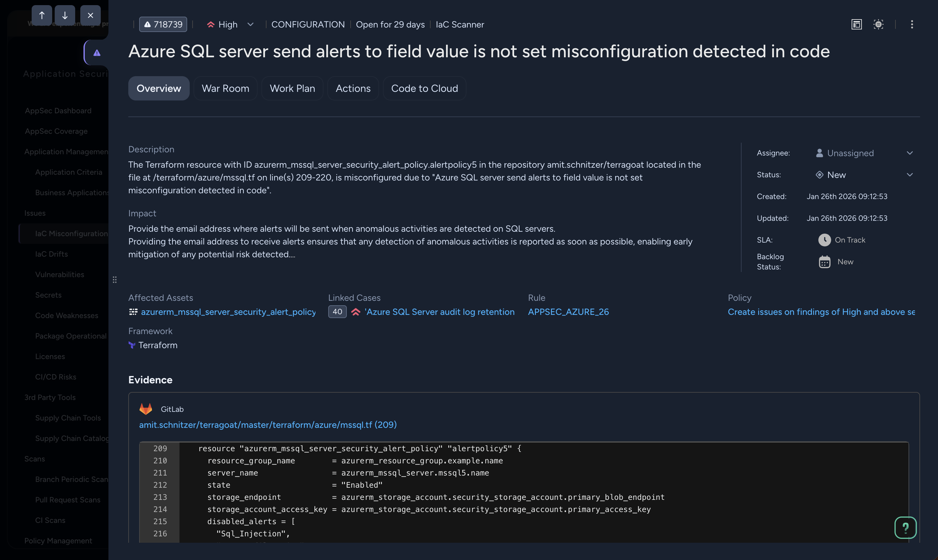Open the Azure SQL Server audit log retention case
This screenshot has height=560, width=938.
click(x=439, y=312)
